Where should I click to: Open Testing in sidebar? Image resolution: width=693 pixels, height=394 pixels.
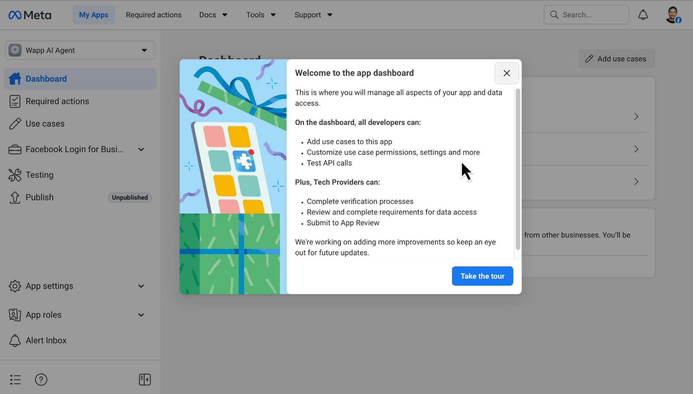(80, 175)
